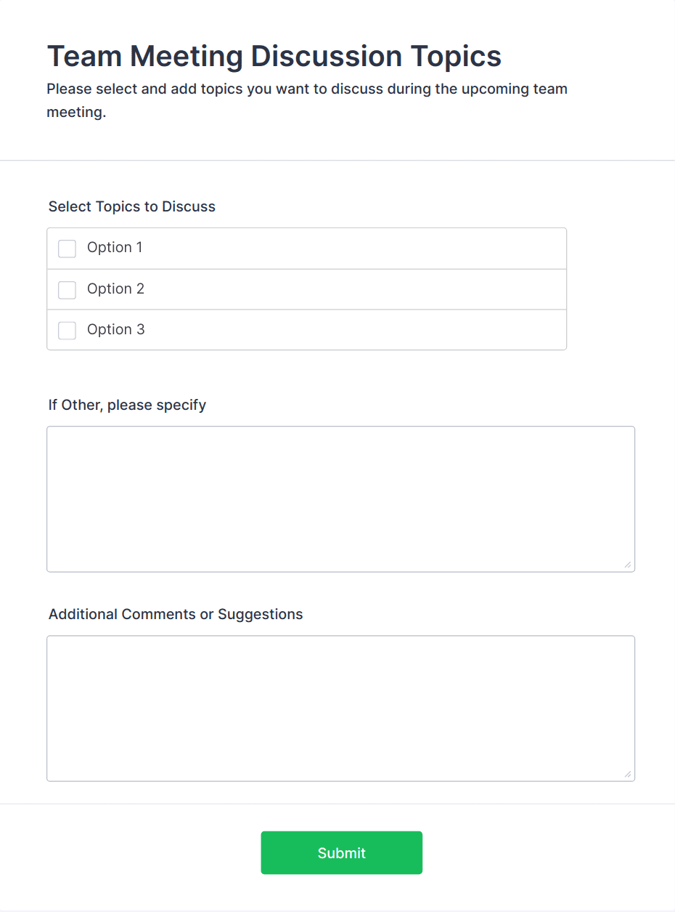The height and width of the screenshot is (912, 675).
Task: Click the "Option 1" label text
Action: [x=115, y=248]
